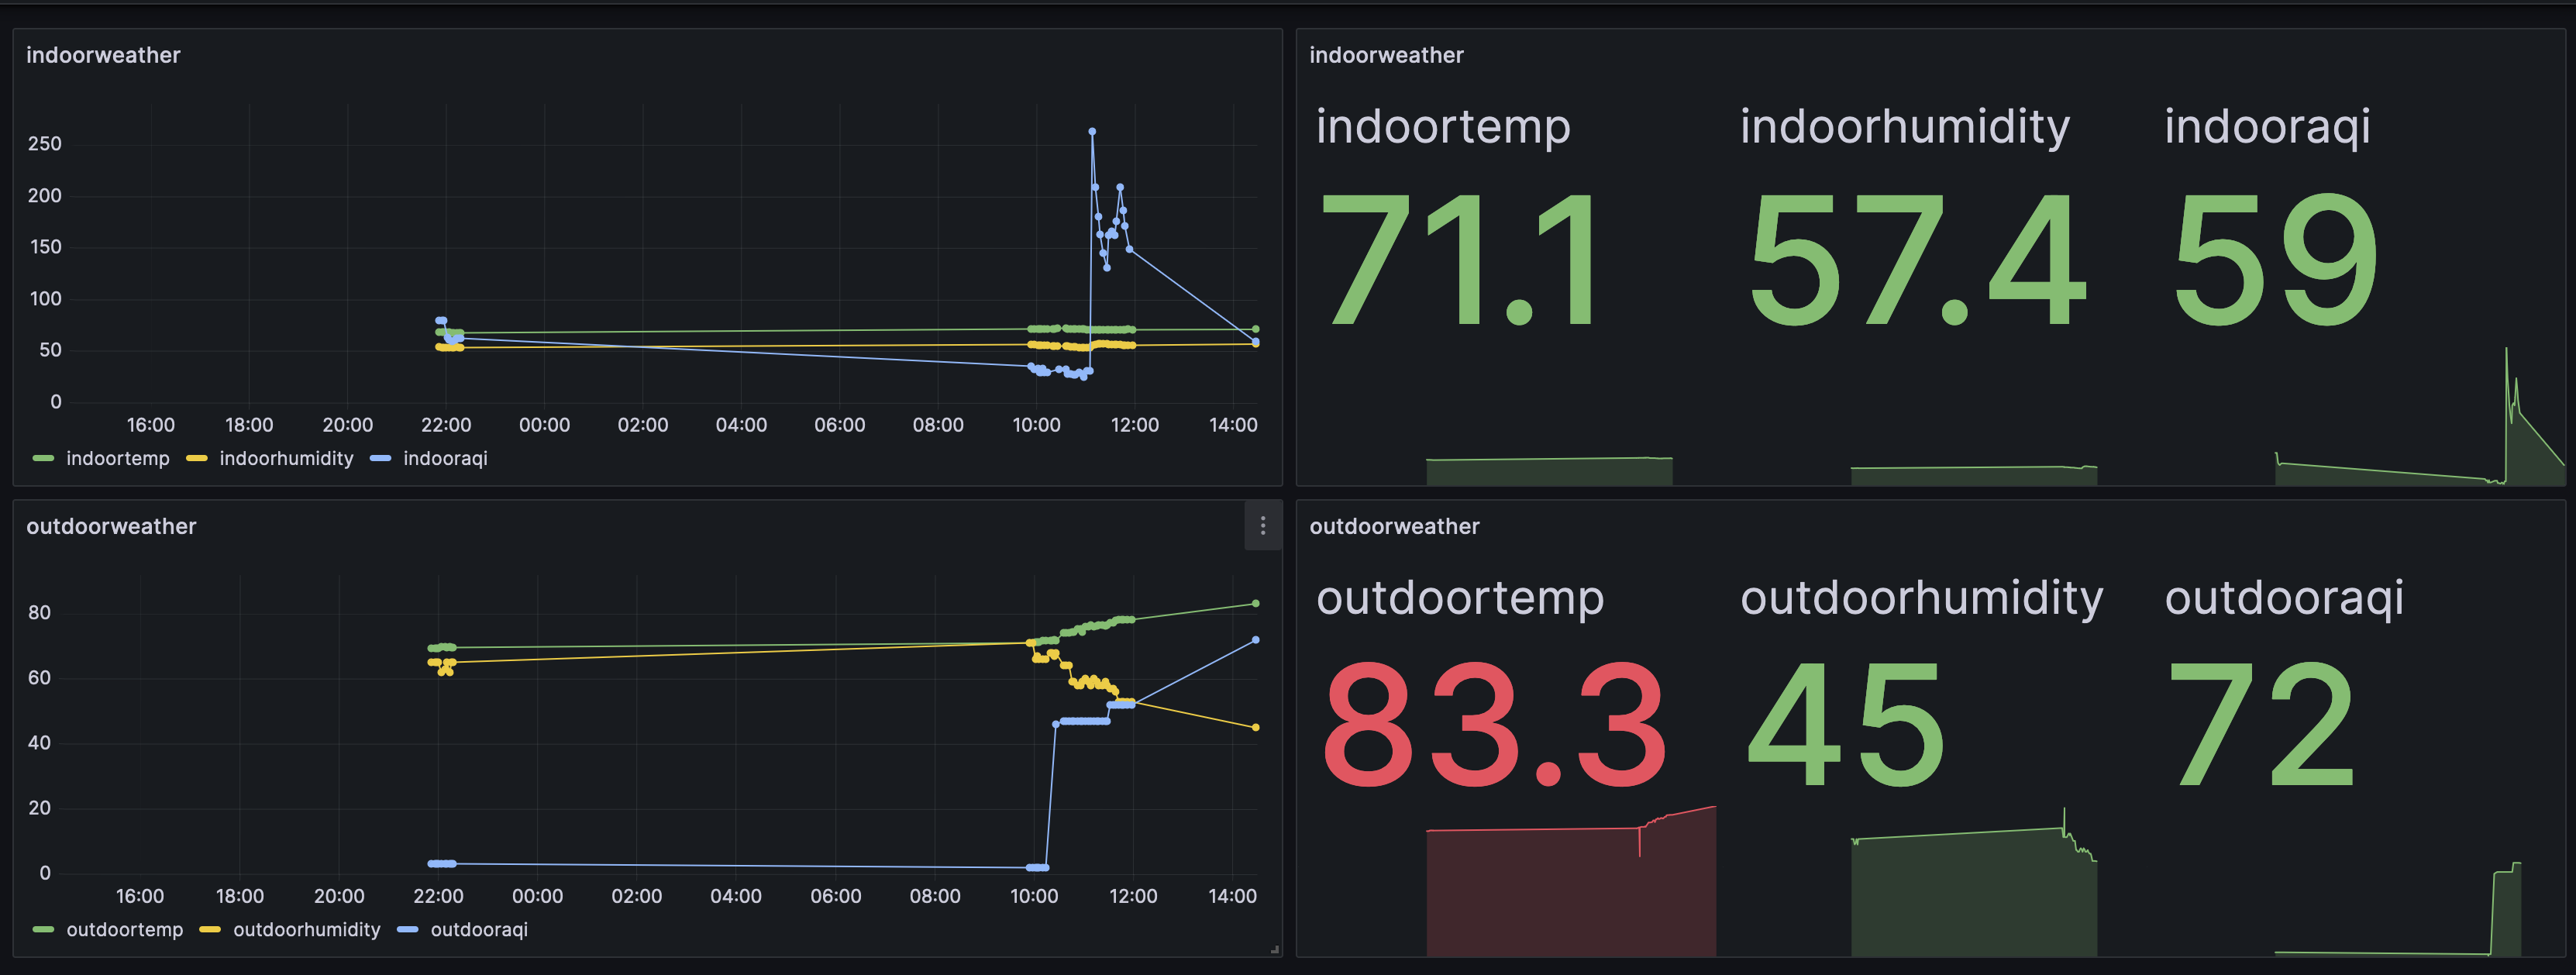Viewport: 2576px width, 975px height.
Task: Click yellow outdoorhumidity legend color swatch
Action: [x=210, y=929]
